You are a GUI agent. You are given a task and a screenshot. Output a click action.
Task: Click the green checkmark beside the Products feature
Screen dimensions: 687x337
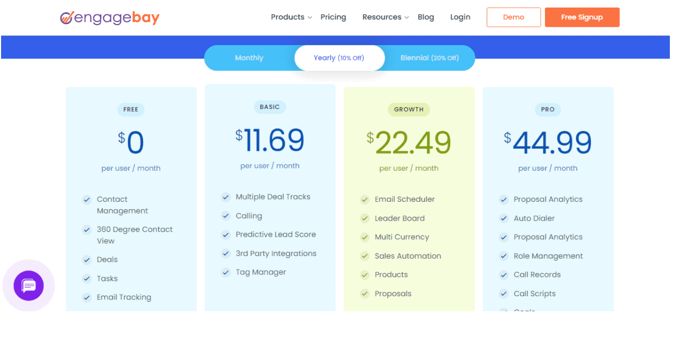tap(365, 275)
